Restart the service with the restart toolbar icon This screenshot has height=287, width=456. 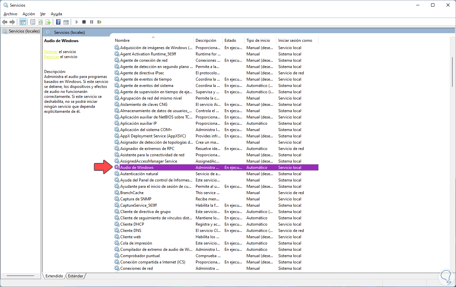click(99, 22)
